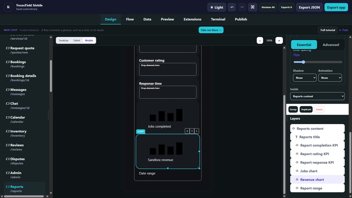Open the command palette shortcut icon
Viewport: 352px width, 198px height.
pyautogui.click(x=252, y=7)
